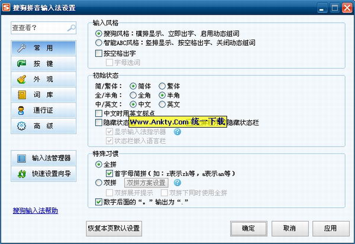Minimize the settings window
The width and height of the screenshot is (355, 244).
[x=322, y=8]
